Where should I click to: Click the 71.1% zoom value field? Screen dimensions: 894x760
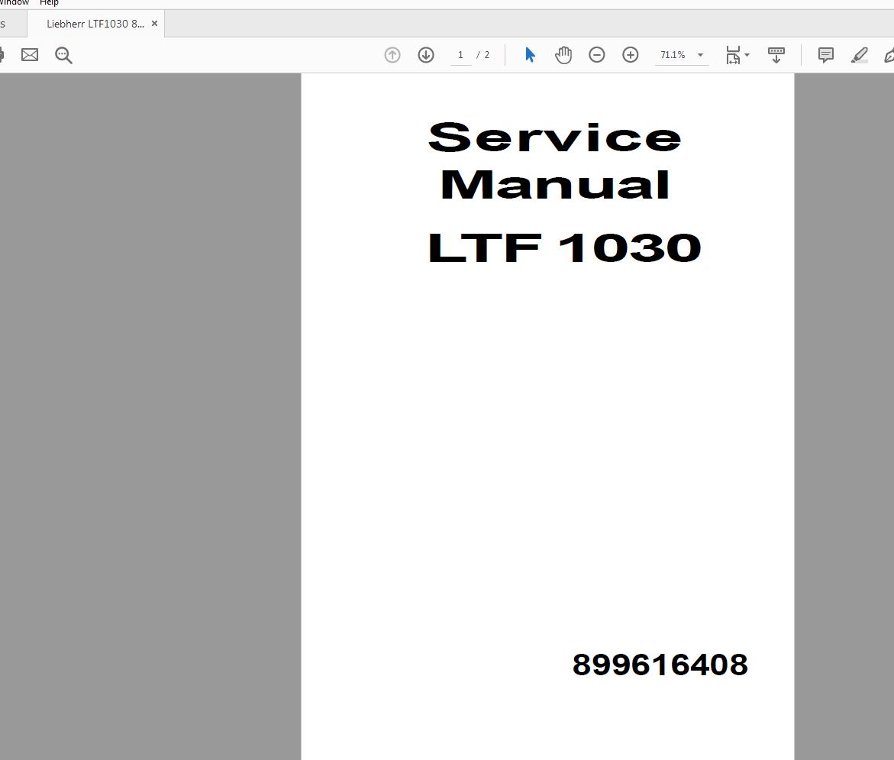pyautogui.click(x=673, y=55)
